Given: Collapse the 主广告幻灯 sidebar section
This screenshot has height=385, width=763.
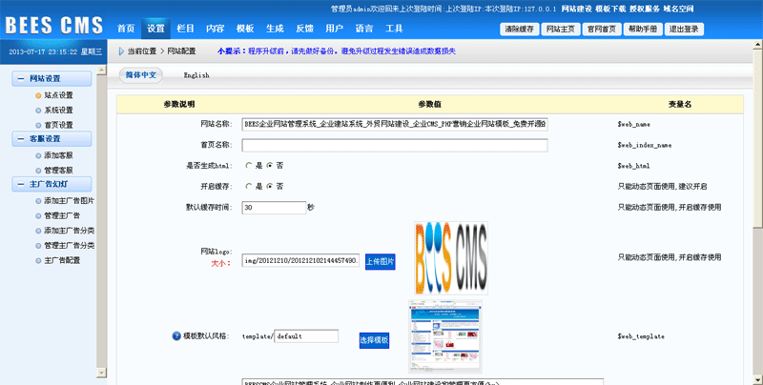Looking at the screenshot, I should click(x=20, y=184).
